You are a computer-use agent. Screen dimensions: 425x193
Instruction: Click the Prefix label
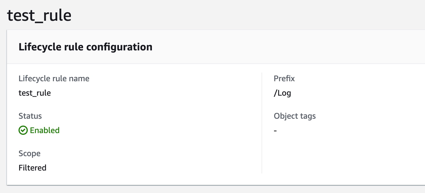284,78
